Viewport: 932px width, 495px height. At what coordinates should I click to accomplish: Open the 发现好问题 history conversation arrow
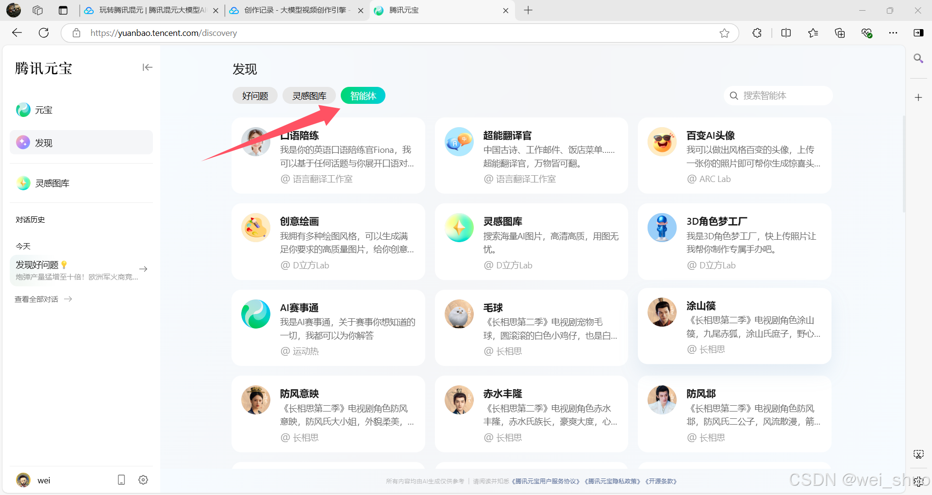tap(143, 269)
